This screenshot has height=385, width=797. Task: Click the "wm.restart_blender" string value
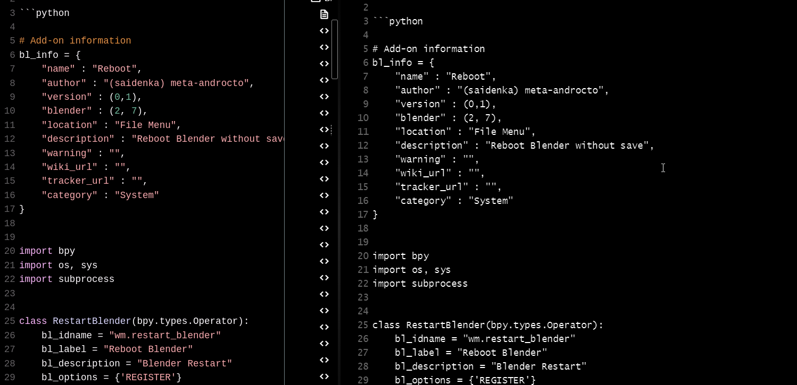165,335
